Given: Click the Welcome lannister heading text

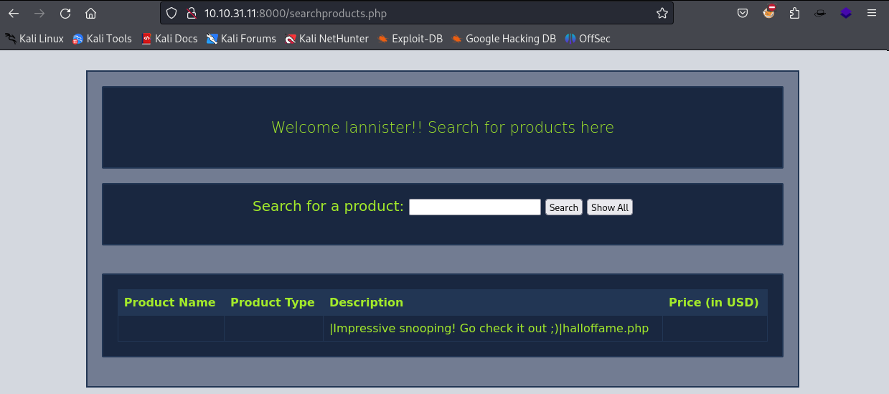Looking at the screenshot, I should pyautogui.click(x=443, y=128).
